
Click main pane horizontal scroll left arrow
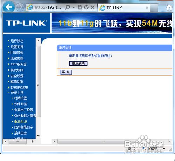(x=54, y=141)
